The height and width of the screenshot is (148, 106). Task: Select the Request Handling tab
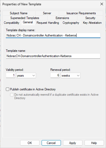tap(48, 23)
